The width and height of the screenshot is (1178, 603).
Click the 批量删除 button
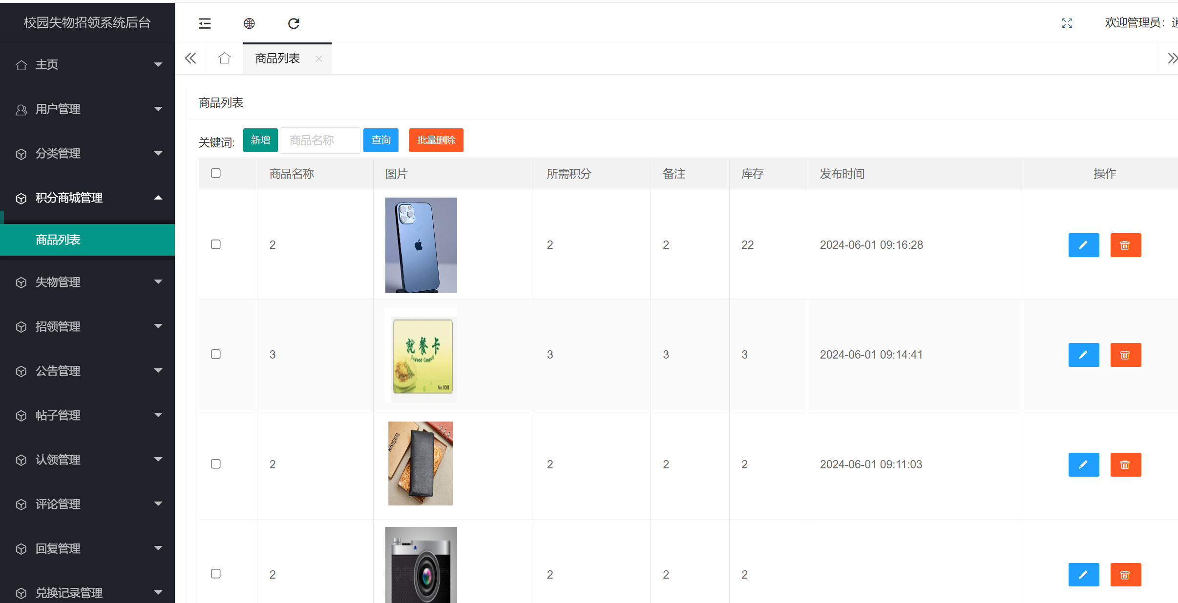pos(436,141)
